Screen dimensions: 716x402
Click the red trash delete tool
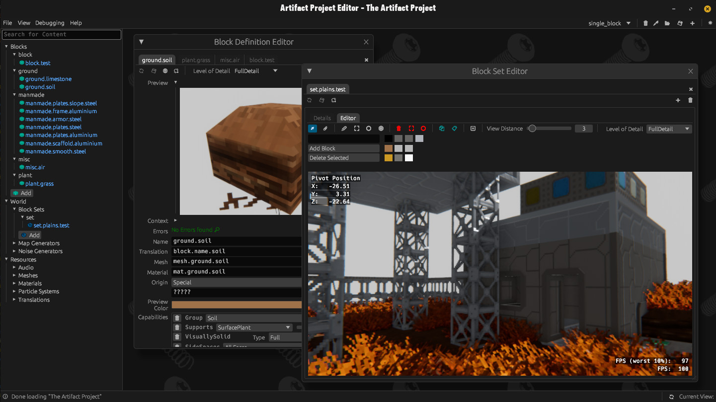pos(398,129)
